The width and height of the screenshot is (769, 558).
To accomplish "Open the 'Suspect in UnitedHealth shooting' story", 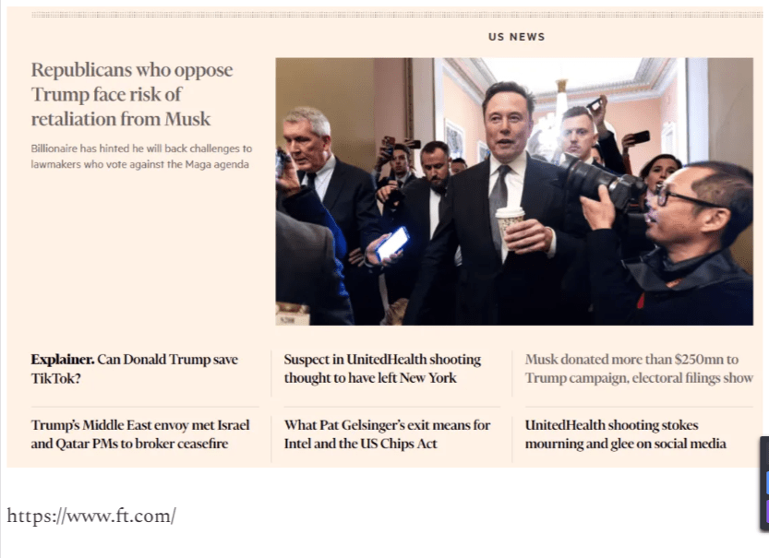I will tap(382, 368).
